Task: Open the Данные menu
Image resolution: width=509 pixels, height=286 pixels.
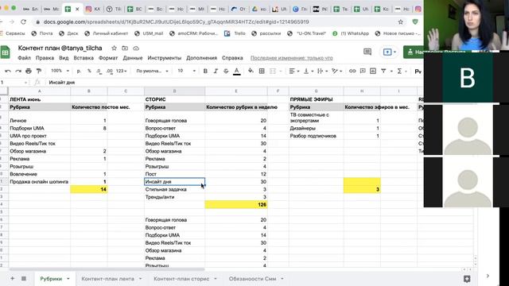Action: [x=133, y=58]
